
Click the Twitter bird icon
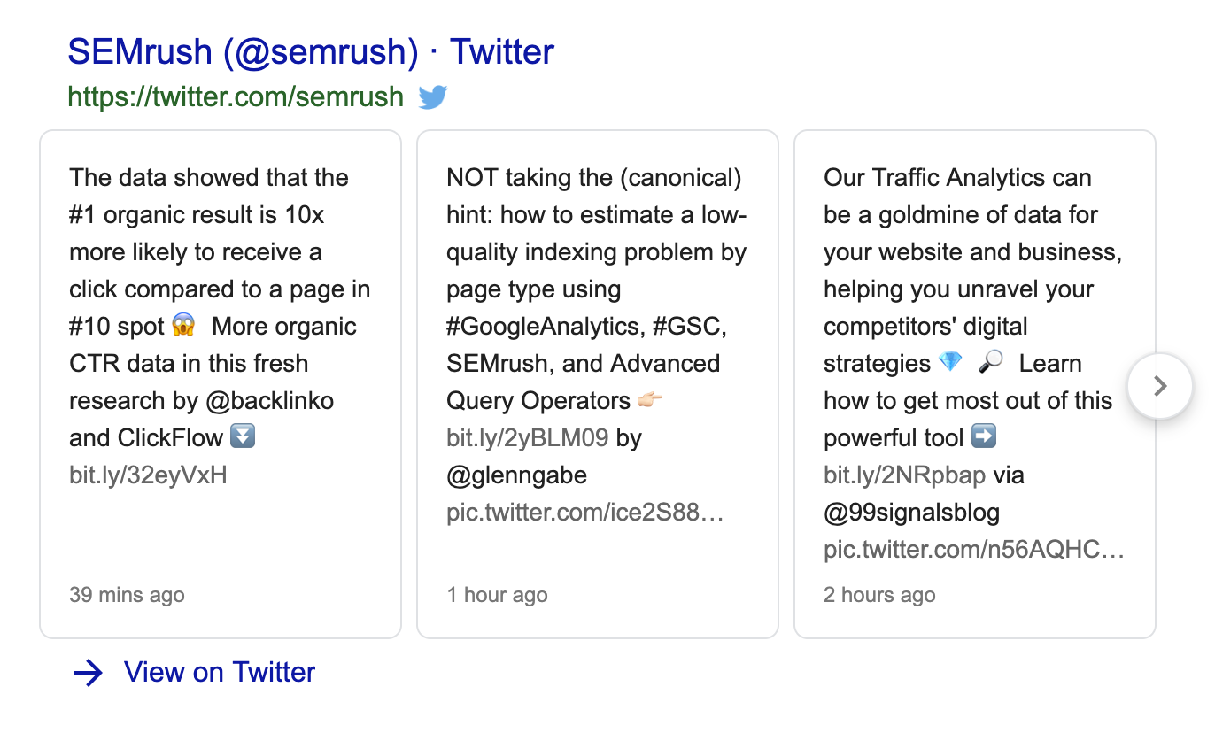(433, 96)
